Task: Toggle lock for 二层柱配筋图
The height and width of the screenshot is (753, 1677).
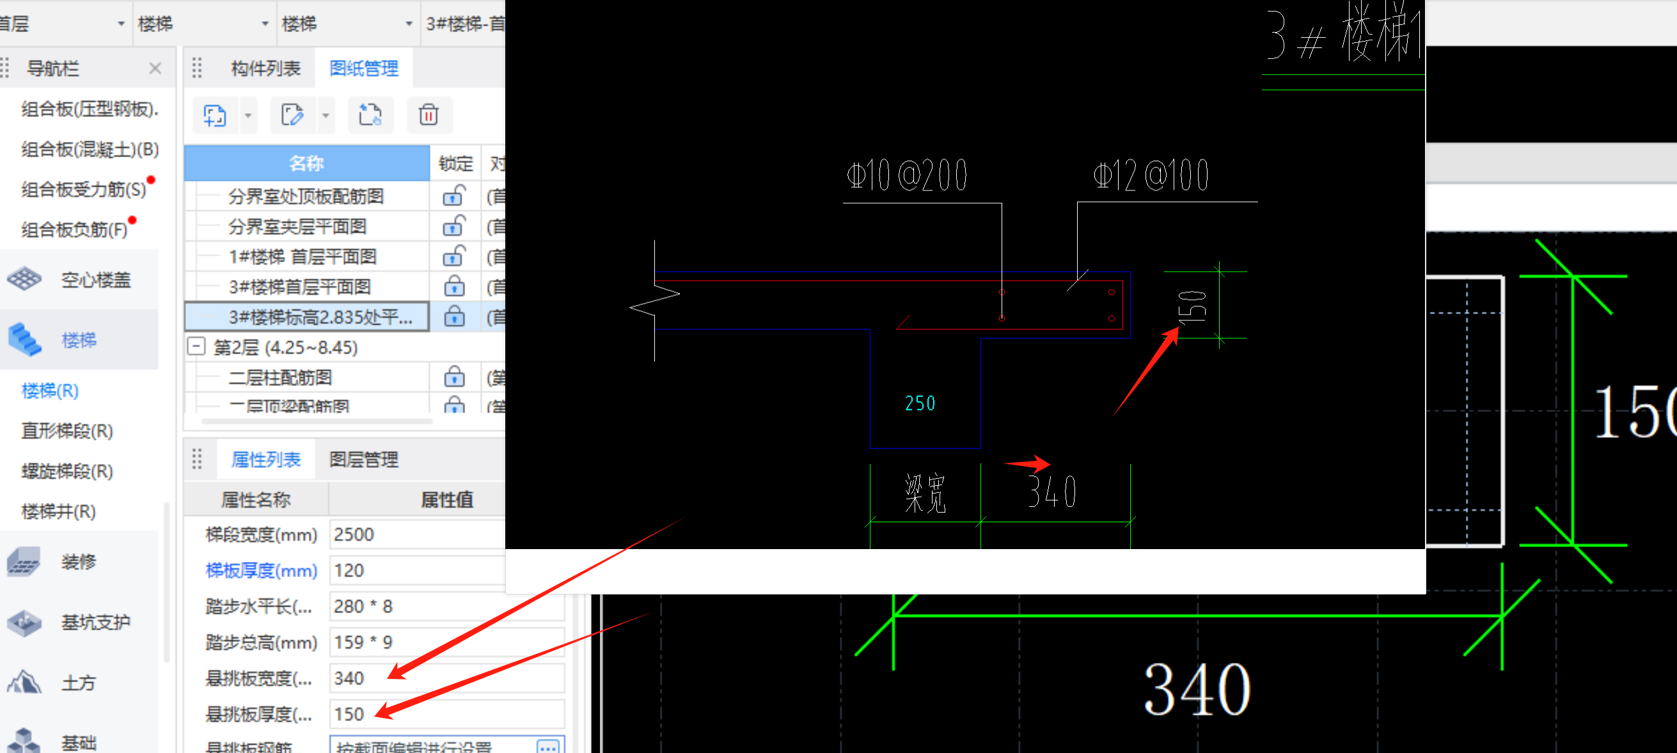Action: click(454, 377)
